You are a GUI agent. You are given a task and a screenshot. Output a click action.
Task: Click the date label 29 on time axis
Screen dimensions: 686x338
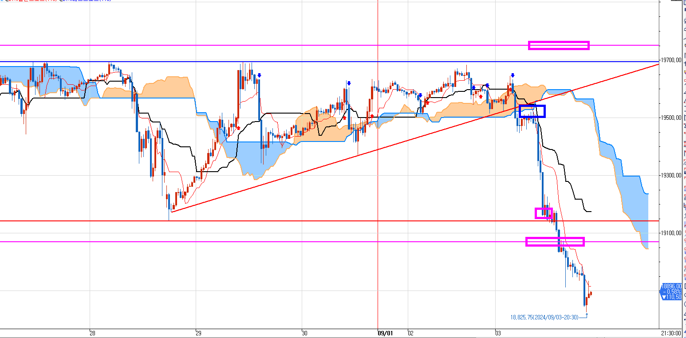198,333
